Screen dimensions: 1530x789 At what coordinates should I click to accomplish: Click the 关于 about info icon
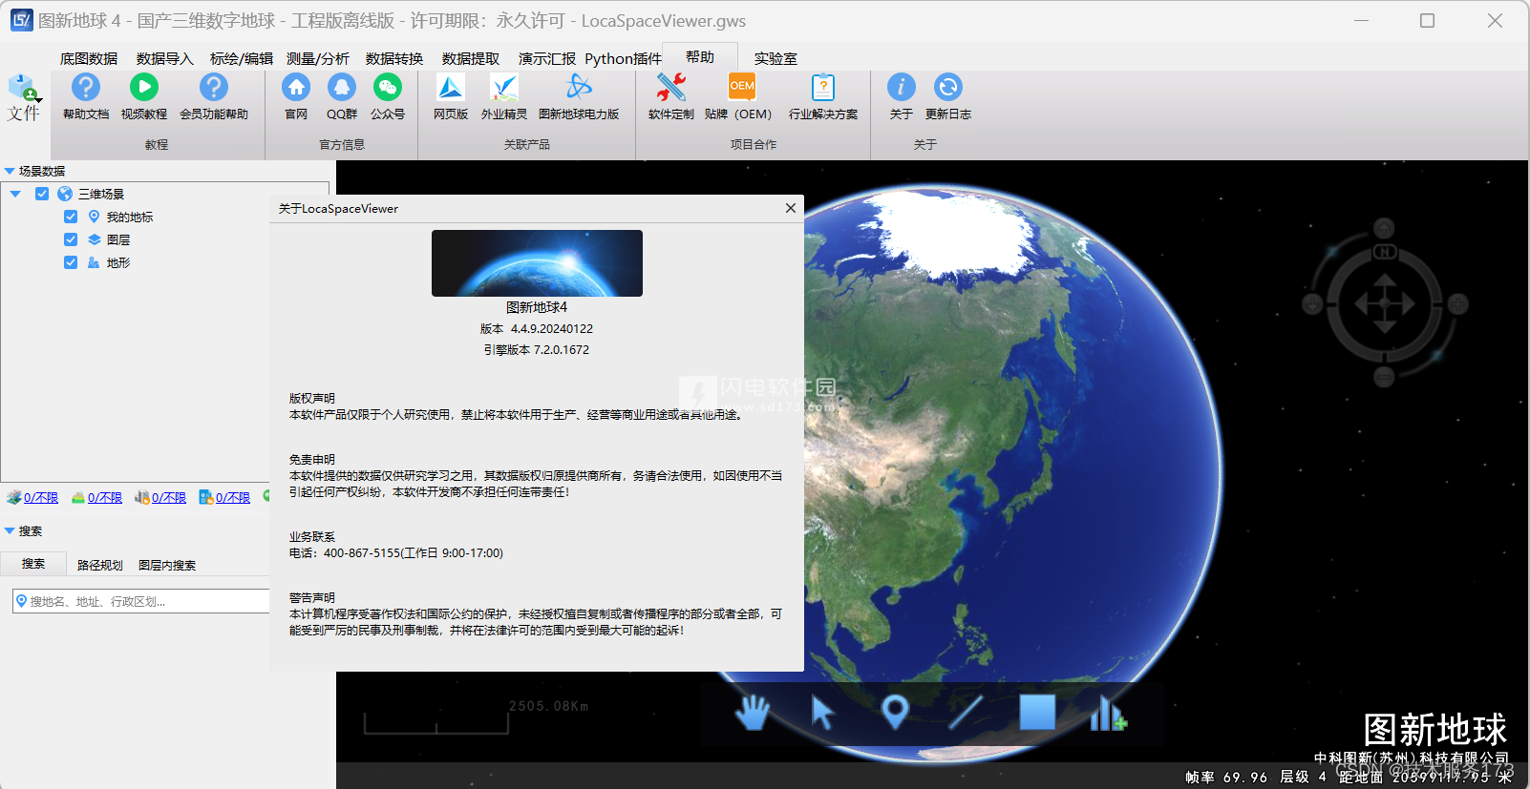pos(902,88)
